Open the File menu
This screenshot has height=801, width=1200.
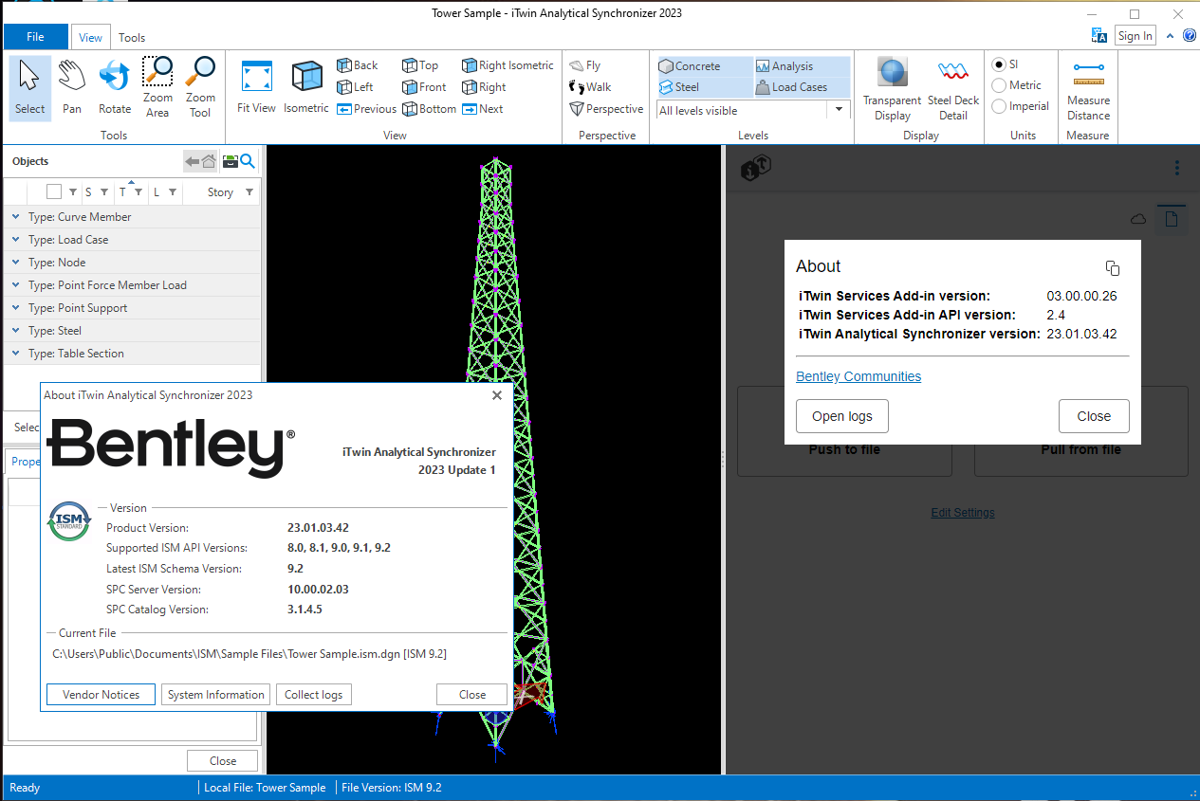pyautogui.click(x=36, y=37)
